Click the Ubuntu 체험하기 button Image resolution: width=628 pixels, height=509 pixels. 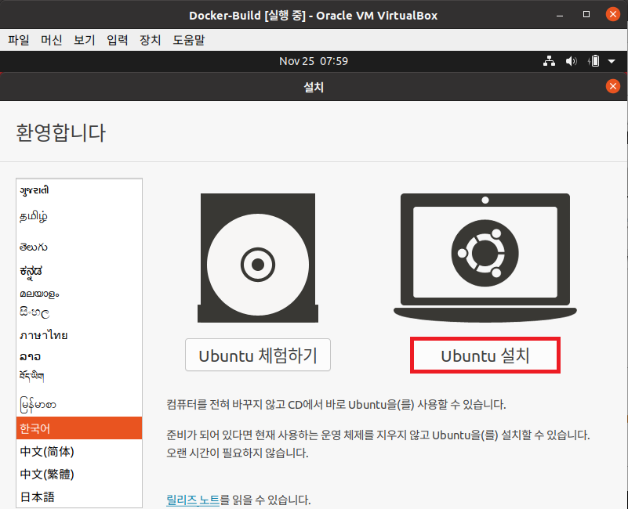(258, 355)
